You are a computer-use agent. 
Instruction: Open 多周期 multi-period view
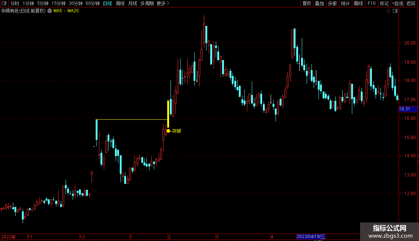[x=147, y=3]
